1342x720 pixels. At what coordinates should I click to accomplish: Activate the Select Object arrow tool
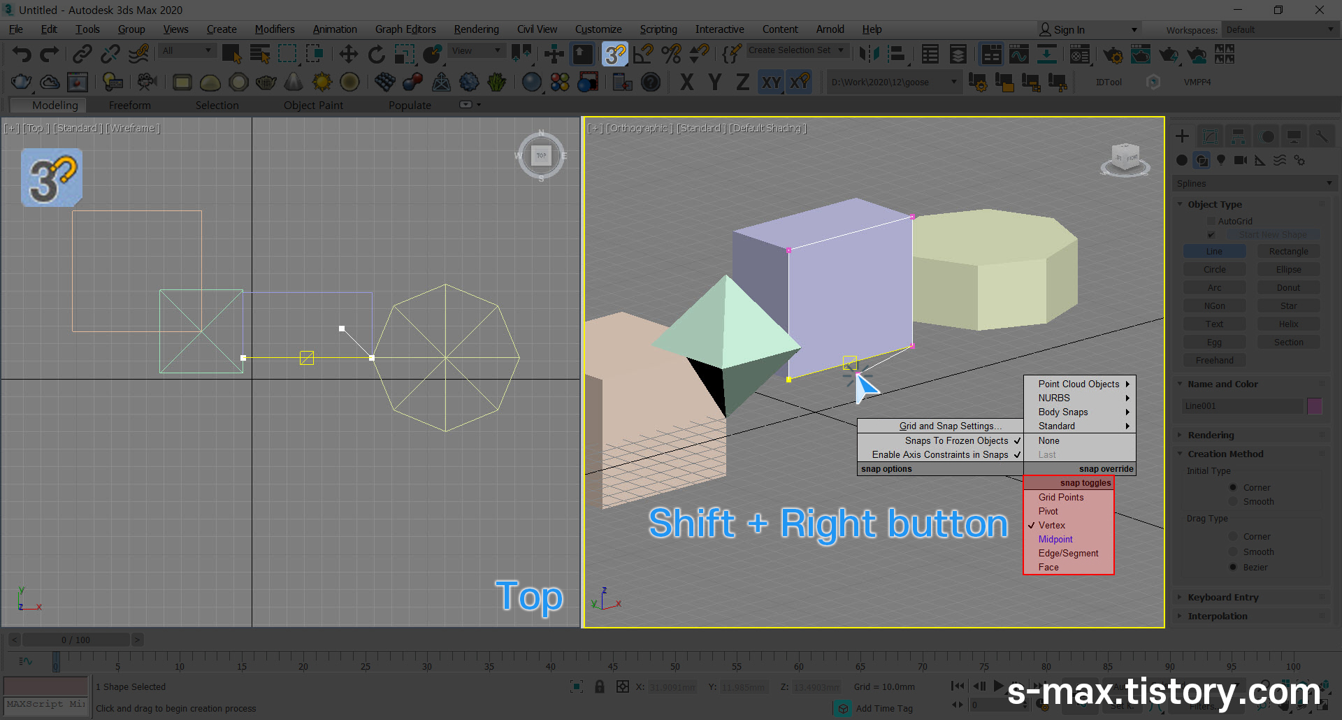tap(231, 54)
